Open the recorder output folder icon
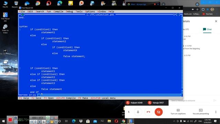The height and width of the screenshot is (124, 220). 52,122
